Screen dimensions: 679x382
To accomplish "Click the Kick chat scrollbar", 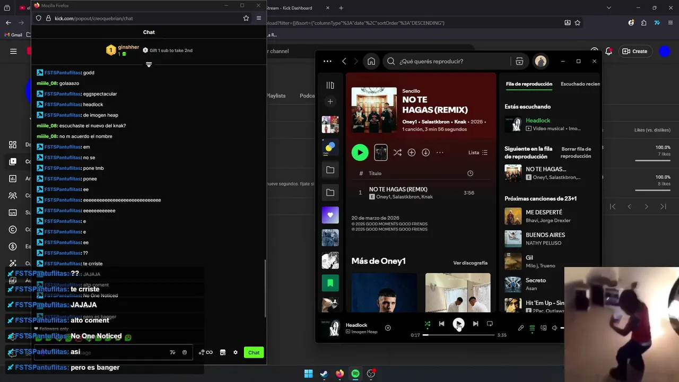I will (265, 288).
